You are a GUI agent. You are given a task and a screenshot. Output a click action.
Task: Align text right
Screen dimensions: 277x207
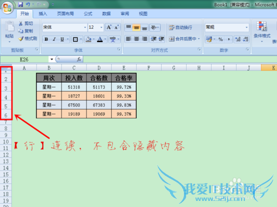(x=145, y=39)
